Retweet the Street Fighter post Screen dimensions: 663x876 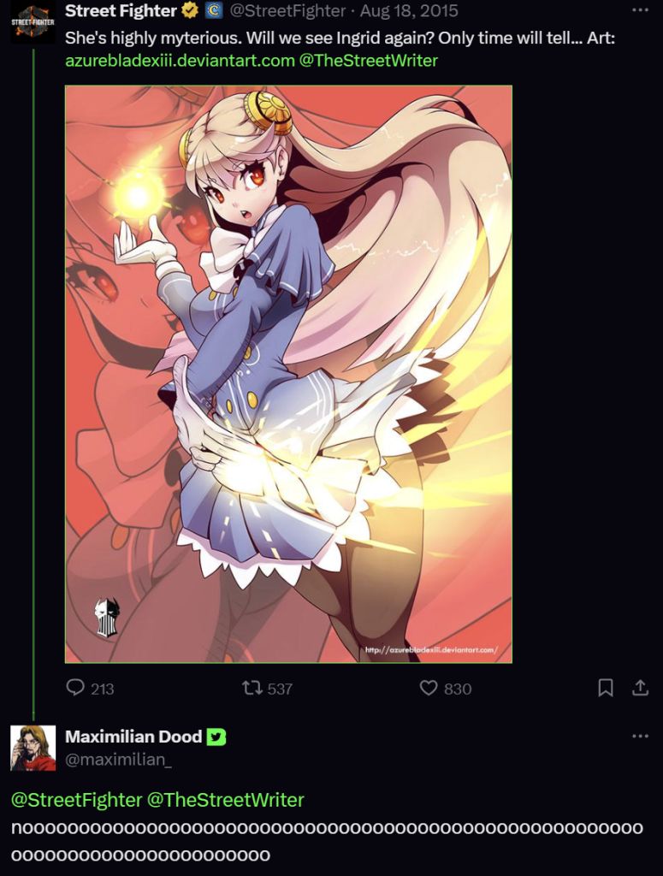[252, 688]
